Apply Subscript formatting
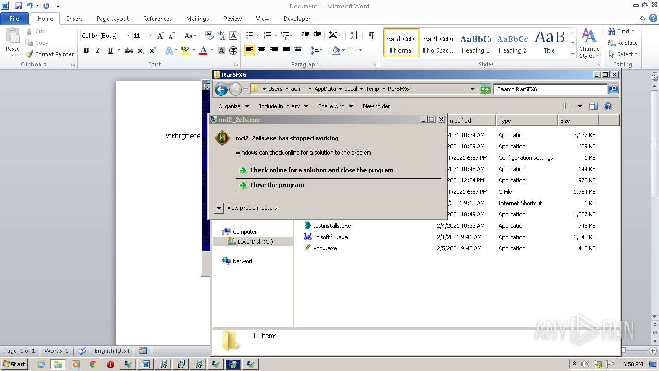Viewport: 659px width, 371px height. tap(141, 50)
